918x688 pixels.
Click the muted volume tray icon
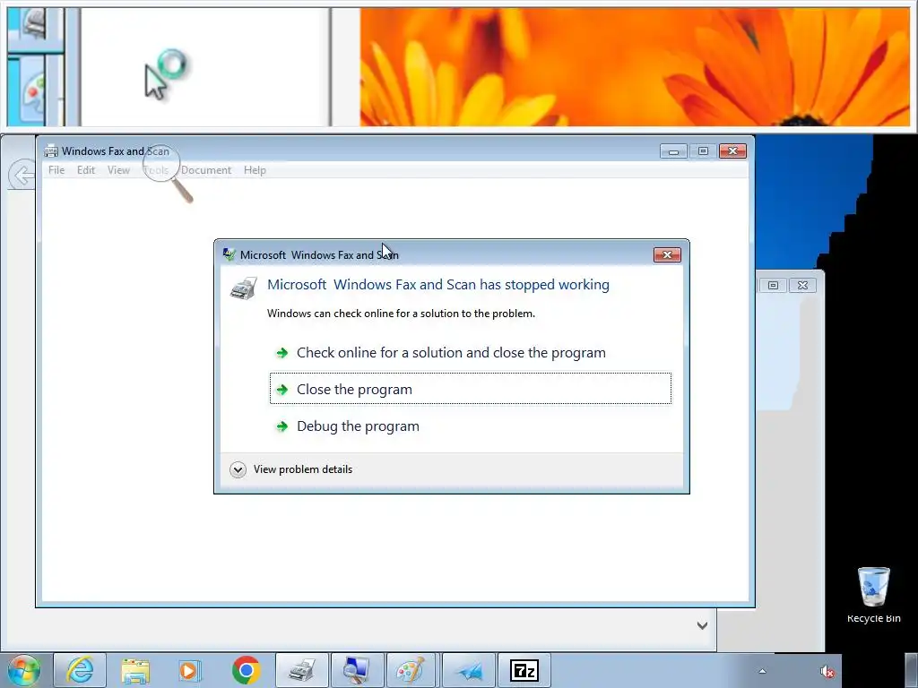[x=827, y=672]
